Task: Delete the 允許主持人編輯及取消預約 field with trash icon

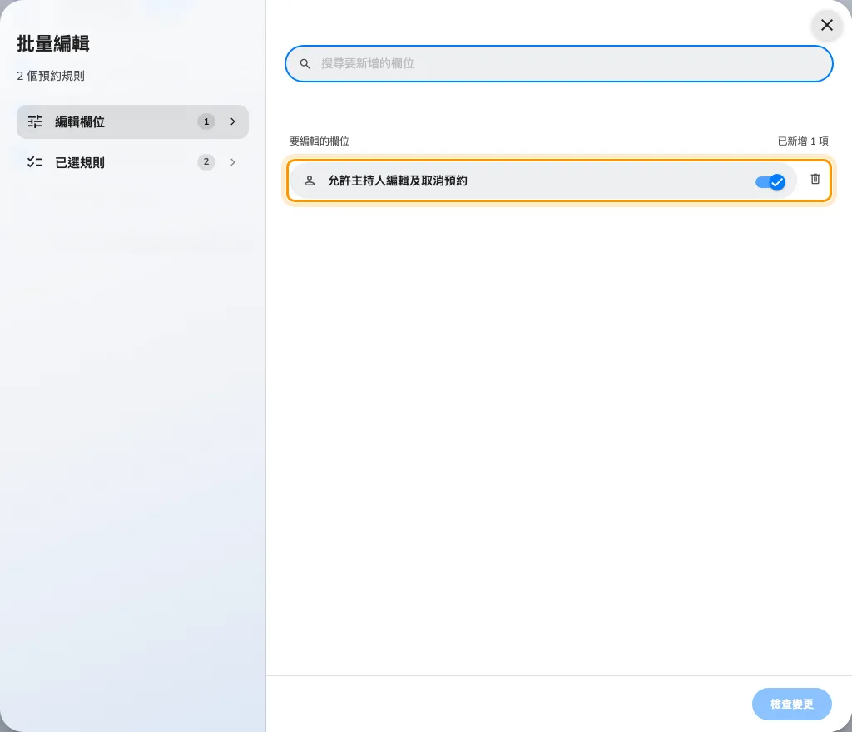Action: click(x=815, y=179)
